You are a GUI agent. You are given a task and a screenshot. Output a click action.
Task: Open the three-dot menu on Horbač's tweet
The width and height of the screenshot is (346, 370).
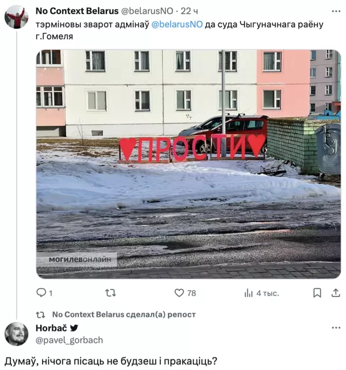click(336, 328)
